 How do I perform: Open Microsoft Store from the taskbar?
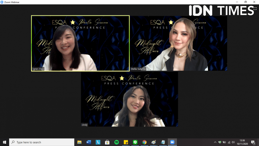[x=107, y=142]
